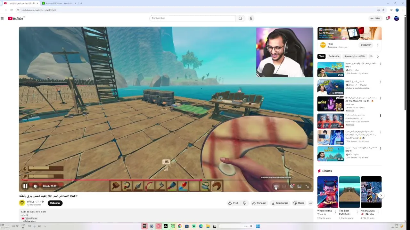Click the Merci button
Viewport: 410px width, 230px height.
tap(299, 203)
